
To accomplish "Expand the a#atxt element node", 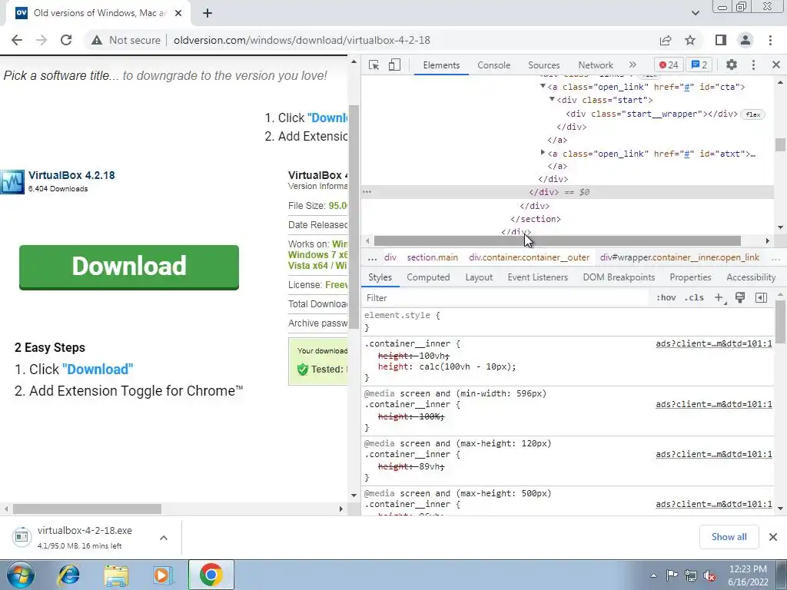I will point(543,153).
